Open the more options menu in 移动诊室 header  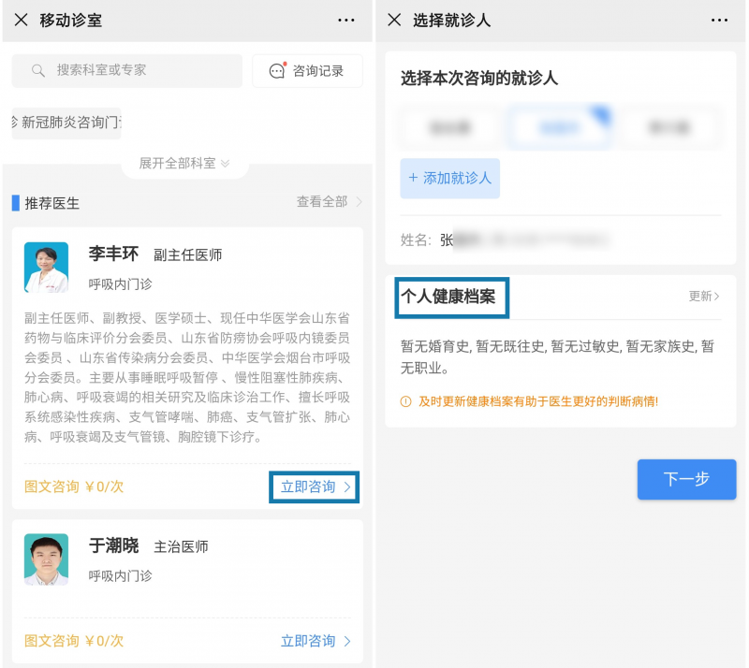[x=346, y=20]
